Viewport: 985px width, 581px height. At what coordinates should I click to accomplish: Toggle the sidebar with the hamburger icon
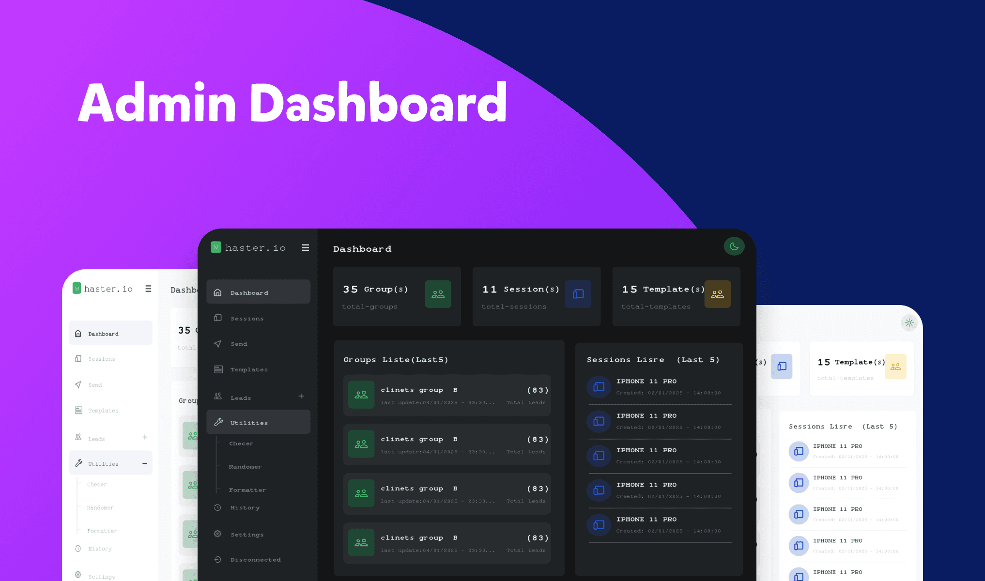click(306, 247)
